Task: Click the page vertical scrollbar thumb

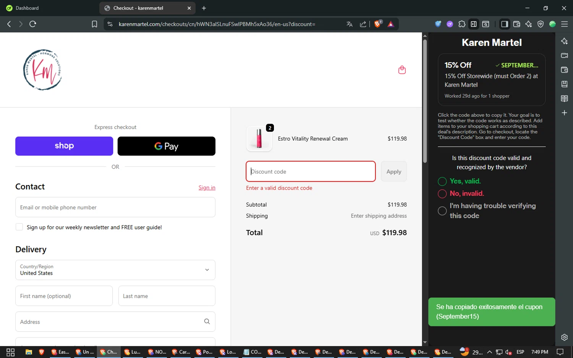Action: tap(425, 102)
